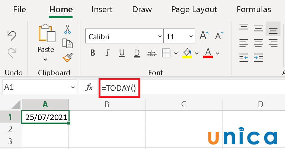Click the Undo arrow icon
The image size is (285, 149).
click(12, 36)
